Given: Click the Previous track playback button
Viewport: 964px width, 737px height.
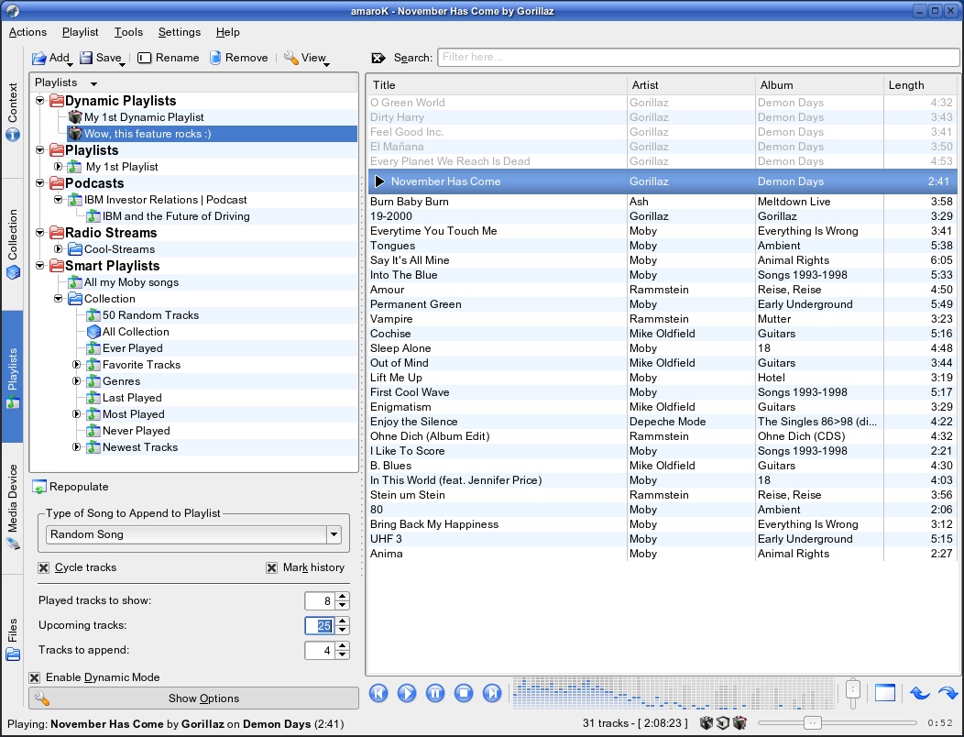Looking at the screenshot, I should (378, 693).
